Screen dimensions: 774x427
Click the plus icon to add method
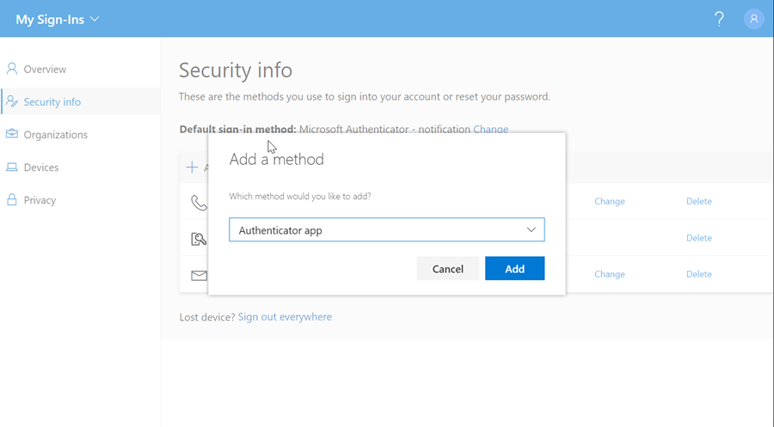192,168
